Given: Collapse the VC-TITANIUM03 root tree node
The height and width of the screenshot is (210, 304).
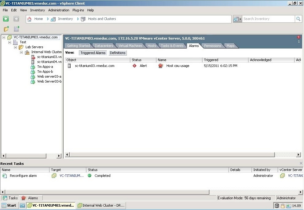Looking at the screenshot, I should tap(4, 37).
